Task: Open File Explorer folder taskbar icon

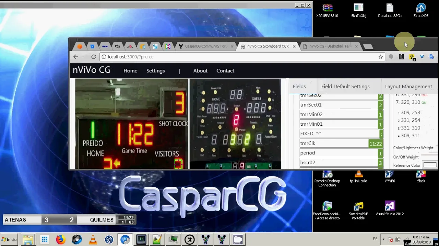Action: 28,240
